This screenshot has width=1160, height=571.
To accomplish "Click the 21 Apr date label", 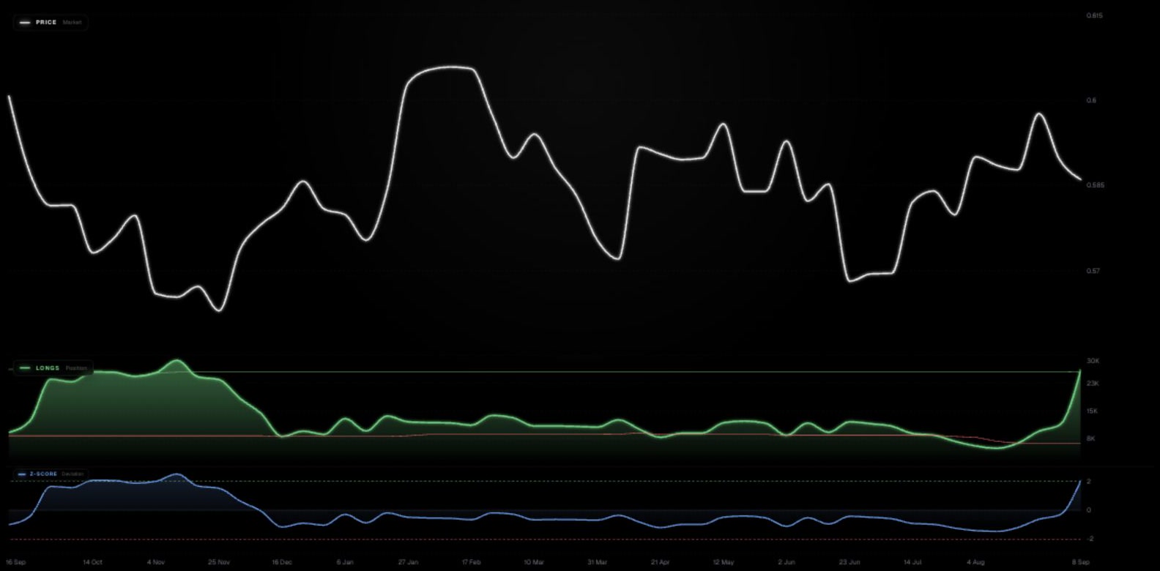I will (x=660, y=562).
